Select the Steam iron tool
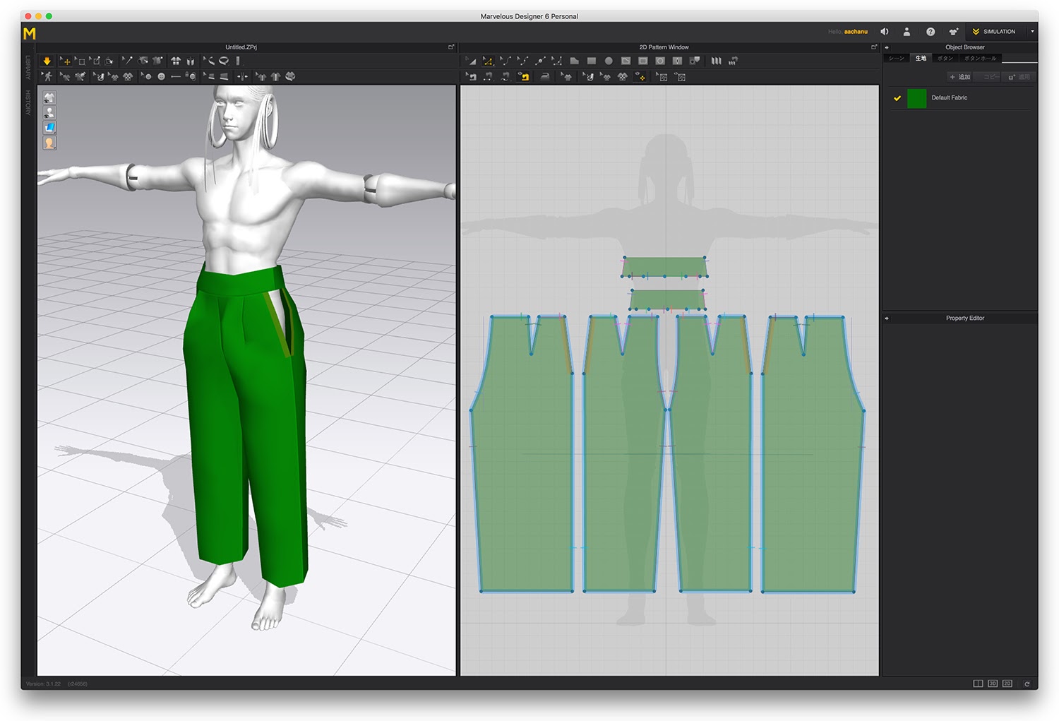 [544, 77]
